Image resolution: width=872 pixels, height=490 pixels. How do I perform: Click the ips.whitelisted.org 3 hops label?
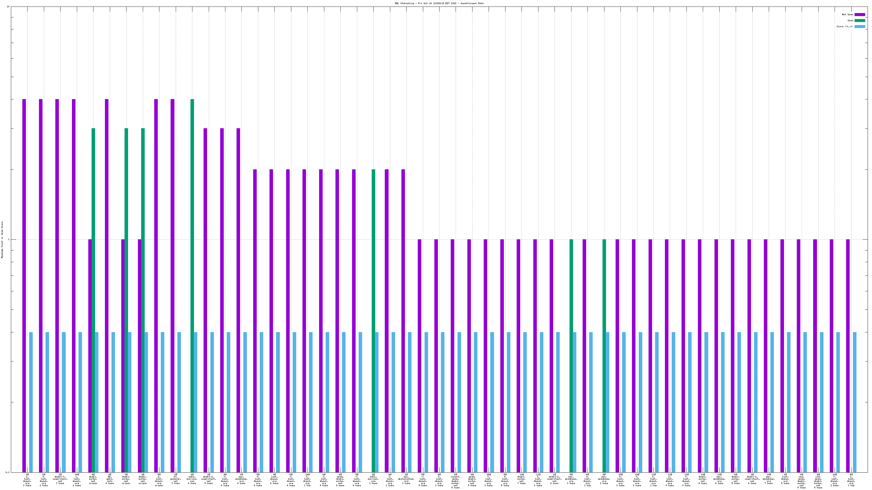(x=406, y=479)
